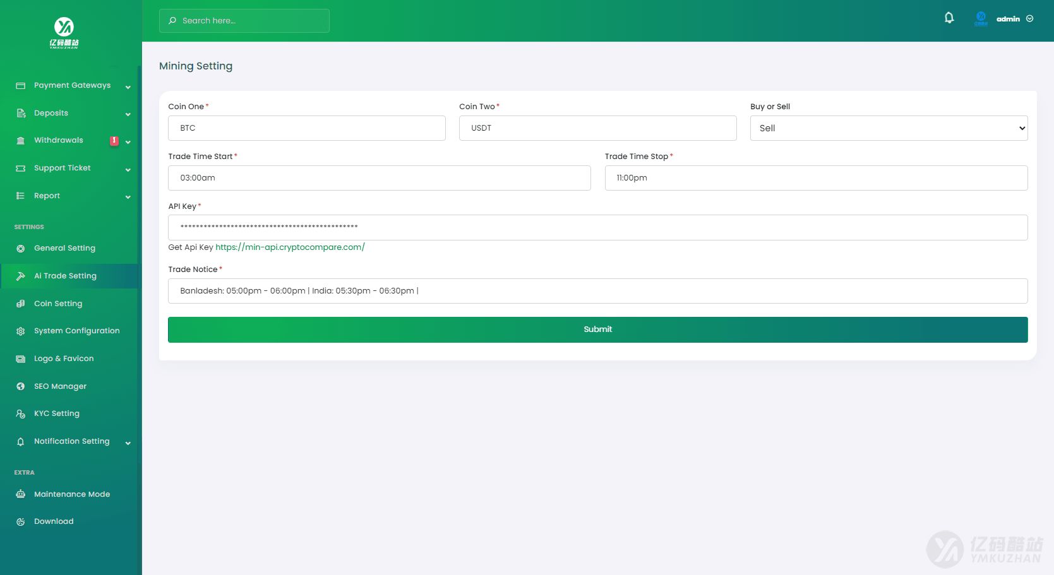Click the Submit button

(x=597, y=329)
